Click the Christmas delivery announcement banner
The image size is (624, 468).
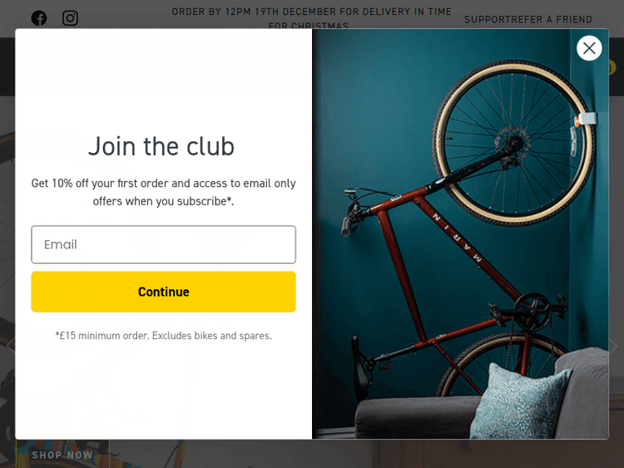(x=312, y=18)
